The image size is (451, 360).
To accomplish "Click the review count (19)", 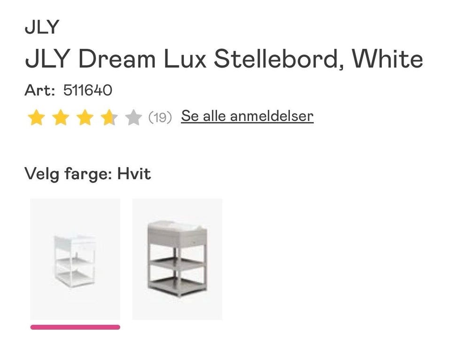I will [160, 117].
